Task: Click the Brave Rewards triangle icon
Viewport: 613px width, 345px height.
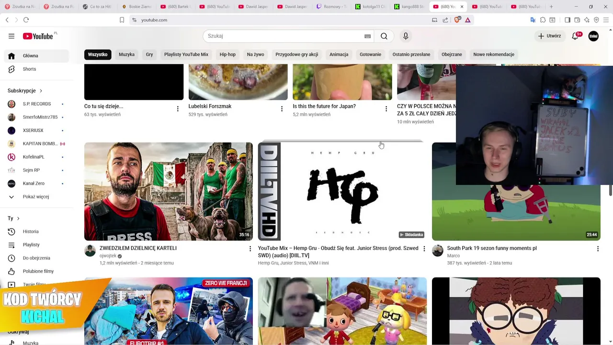Action: (x=468, y=20)
